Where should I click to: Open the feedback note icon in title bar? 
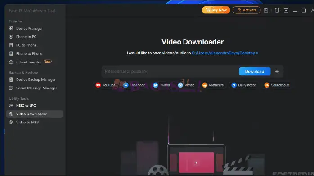pos(266,10)
